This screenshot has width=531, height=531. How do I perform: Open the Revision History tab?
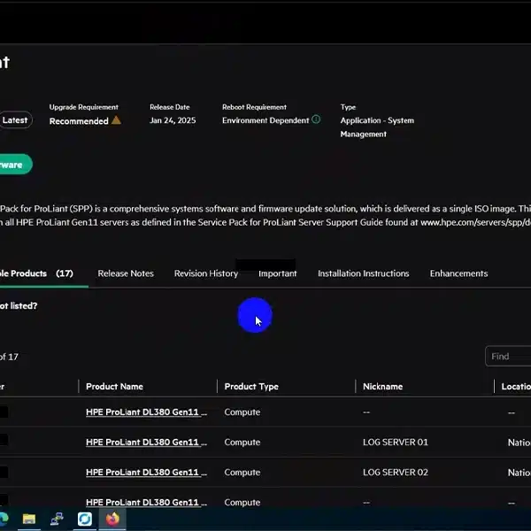(205, 273)
